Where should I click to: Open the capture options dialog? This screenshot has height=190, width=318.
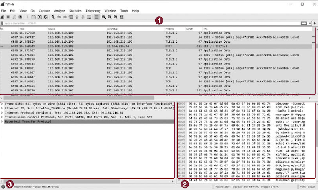coord(20,17)
